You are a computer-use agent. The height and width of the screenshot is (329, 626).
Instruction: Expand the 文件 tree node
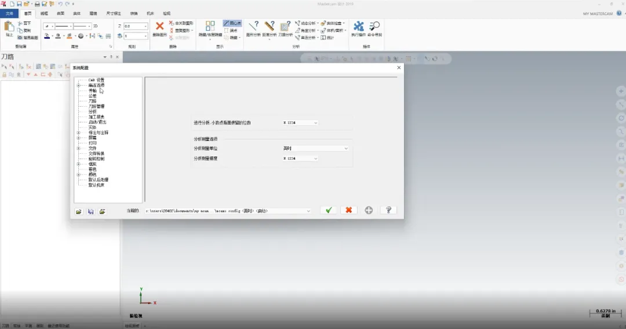coord(78,149)
